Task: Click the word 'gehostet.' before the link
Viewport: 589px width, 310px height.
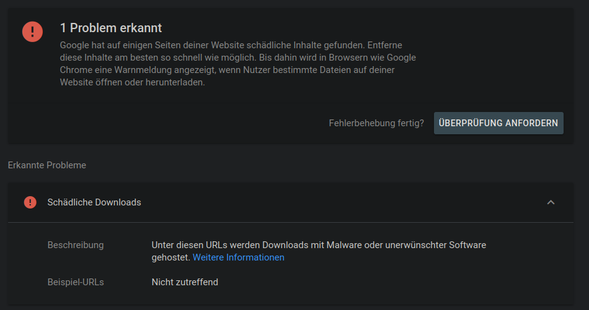Action: coord(170,257)
